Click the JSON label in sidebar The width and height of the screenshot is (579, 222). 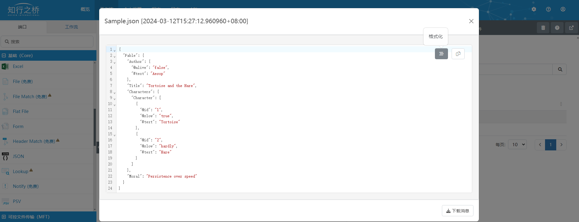pyautogui.click(x=19, y=156)
